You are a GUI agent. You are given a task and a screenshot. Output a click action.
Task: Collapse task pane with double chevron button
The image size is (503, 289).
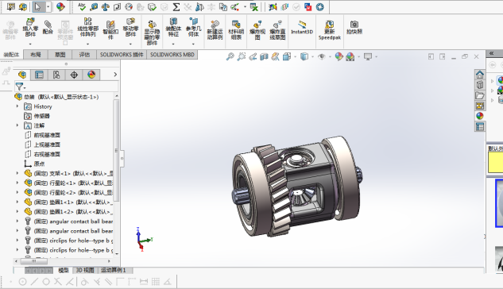491,53
